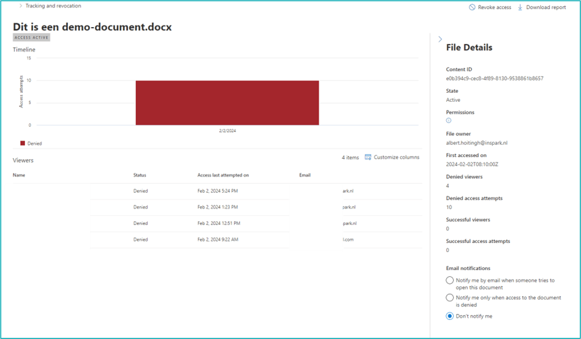
Task: Click the Email column header
Action: [x=305, y=175]
